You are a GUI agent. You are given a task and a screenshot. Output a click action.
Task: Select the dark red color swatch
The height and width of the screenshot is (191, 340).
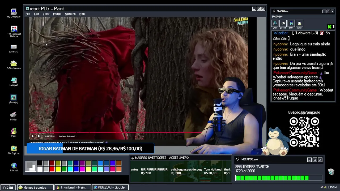click(x=52, y=163)
